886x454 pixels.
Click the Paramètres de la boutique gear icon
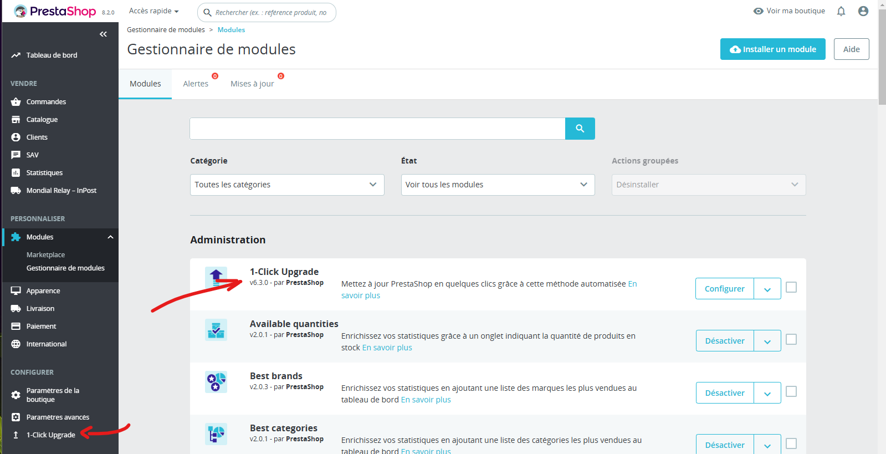[16, 395]
